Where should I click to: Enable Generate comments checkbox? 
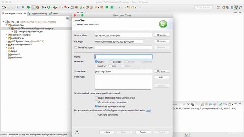click(96, 115)
